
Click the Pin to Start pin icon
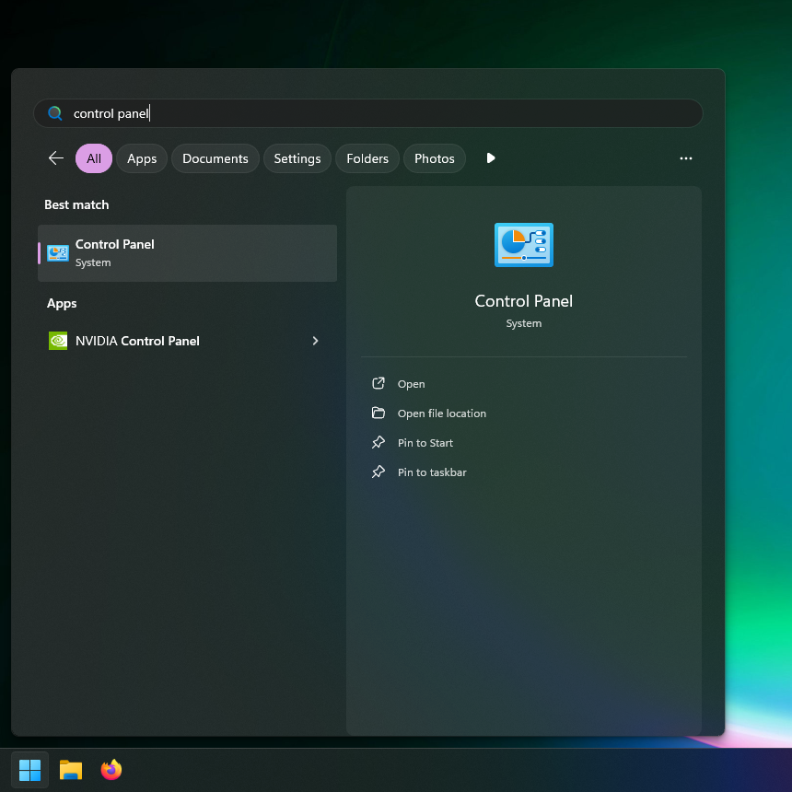click(379, 442)
